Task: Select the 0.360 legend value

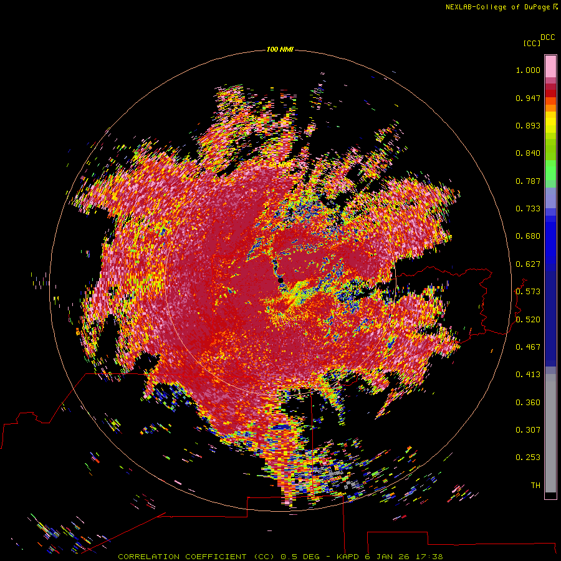Action: (528, 403)
